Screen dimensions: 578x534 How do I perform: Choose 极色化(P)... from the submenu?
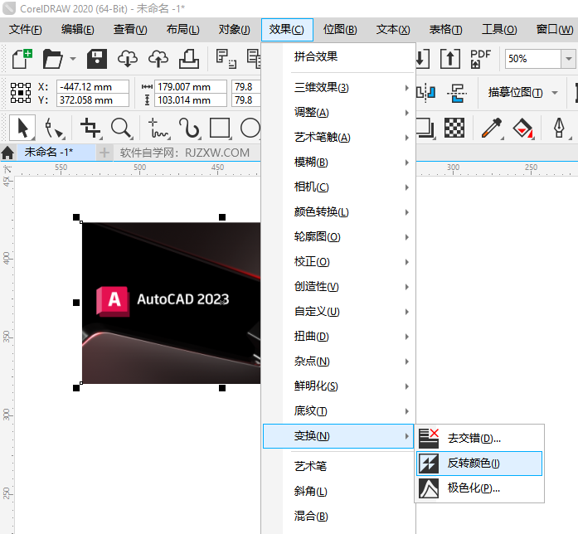(x=479, y=488)
